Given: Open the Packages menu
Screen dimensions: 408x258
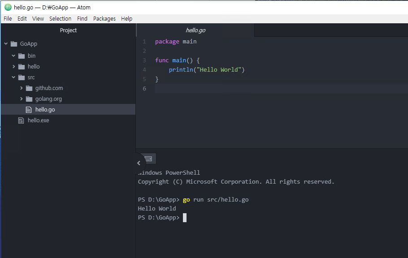Looking at the screenshot, I should [x=104, y=18].
